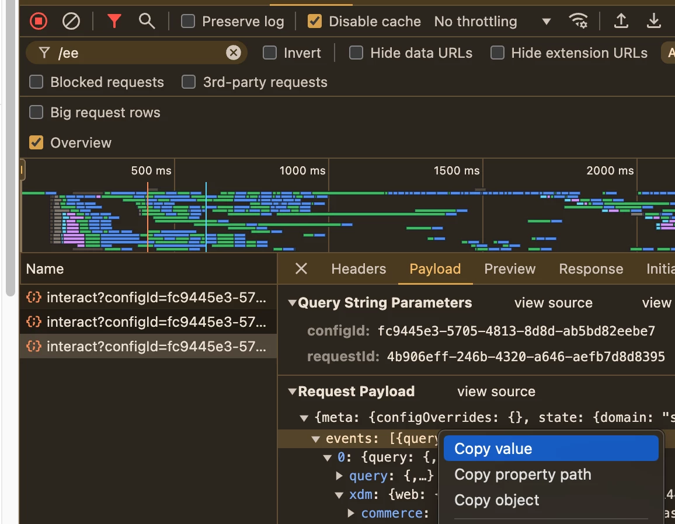Uncheck the Overview option

[x=36, y=142]
